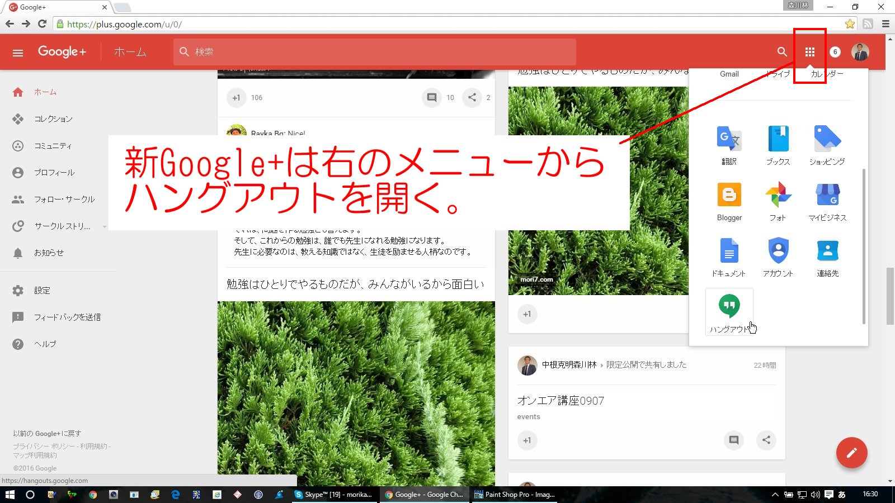
Task: Switch to Paint Shop Pro in taskbar
Action: (515, 495)
